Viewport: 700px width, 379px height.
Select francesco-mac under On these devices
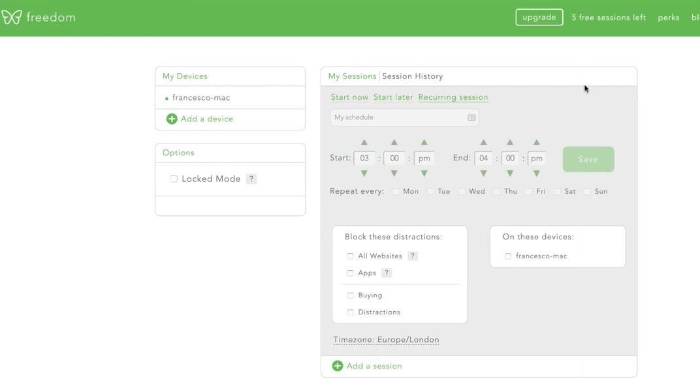508,256
